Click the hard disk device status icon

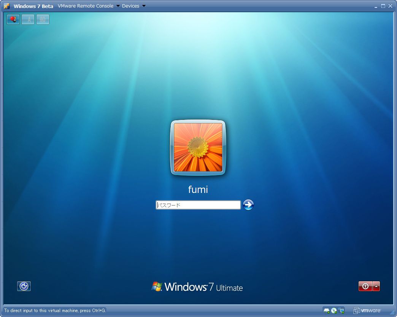pyautogui.click(x=327, y=311)
